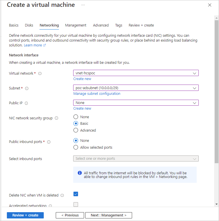The width and height of the screenshot is (219, 221).
Task: Open NIC network security group info icon
Action: [x=56, y=118]
